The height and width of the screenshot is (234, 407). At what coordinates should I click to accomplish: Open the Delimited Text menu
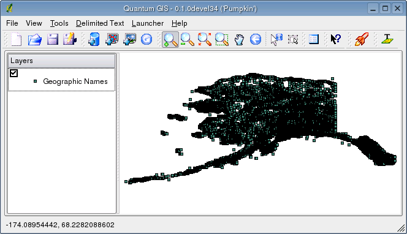pos(100,23)
